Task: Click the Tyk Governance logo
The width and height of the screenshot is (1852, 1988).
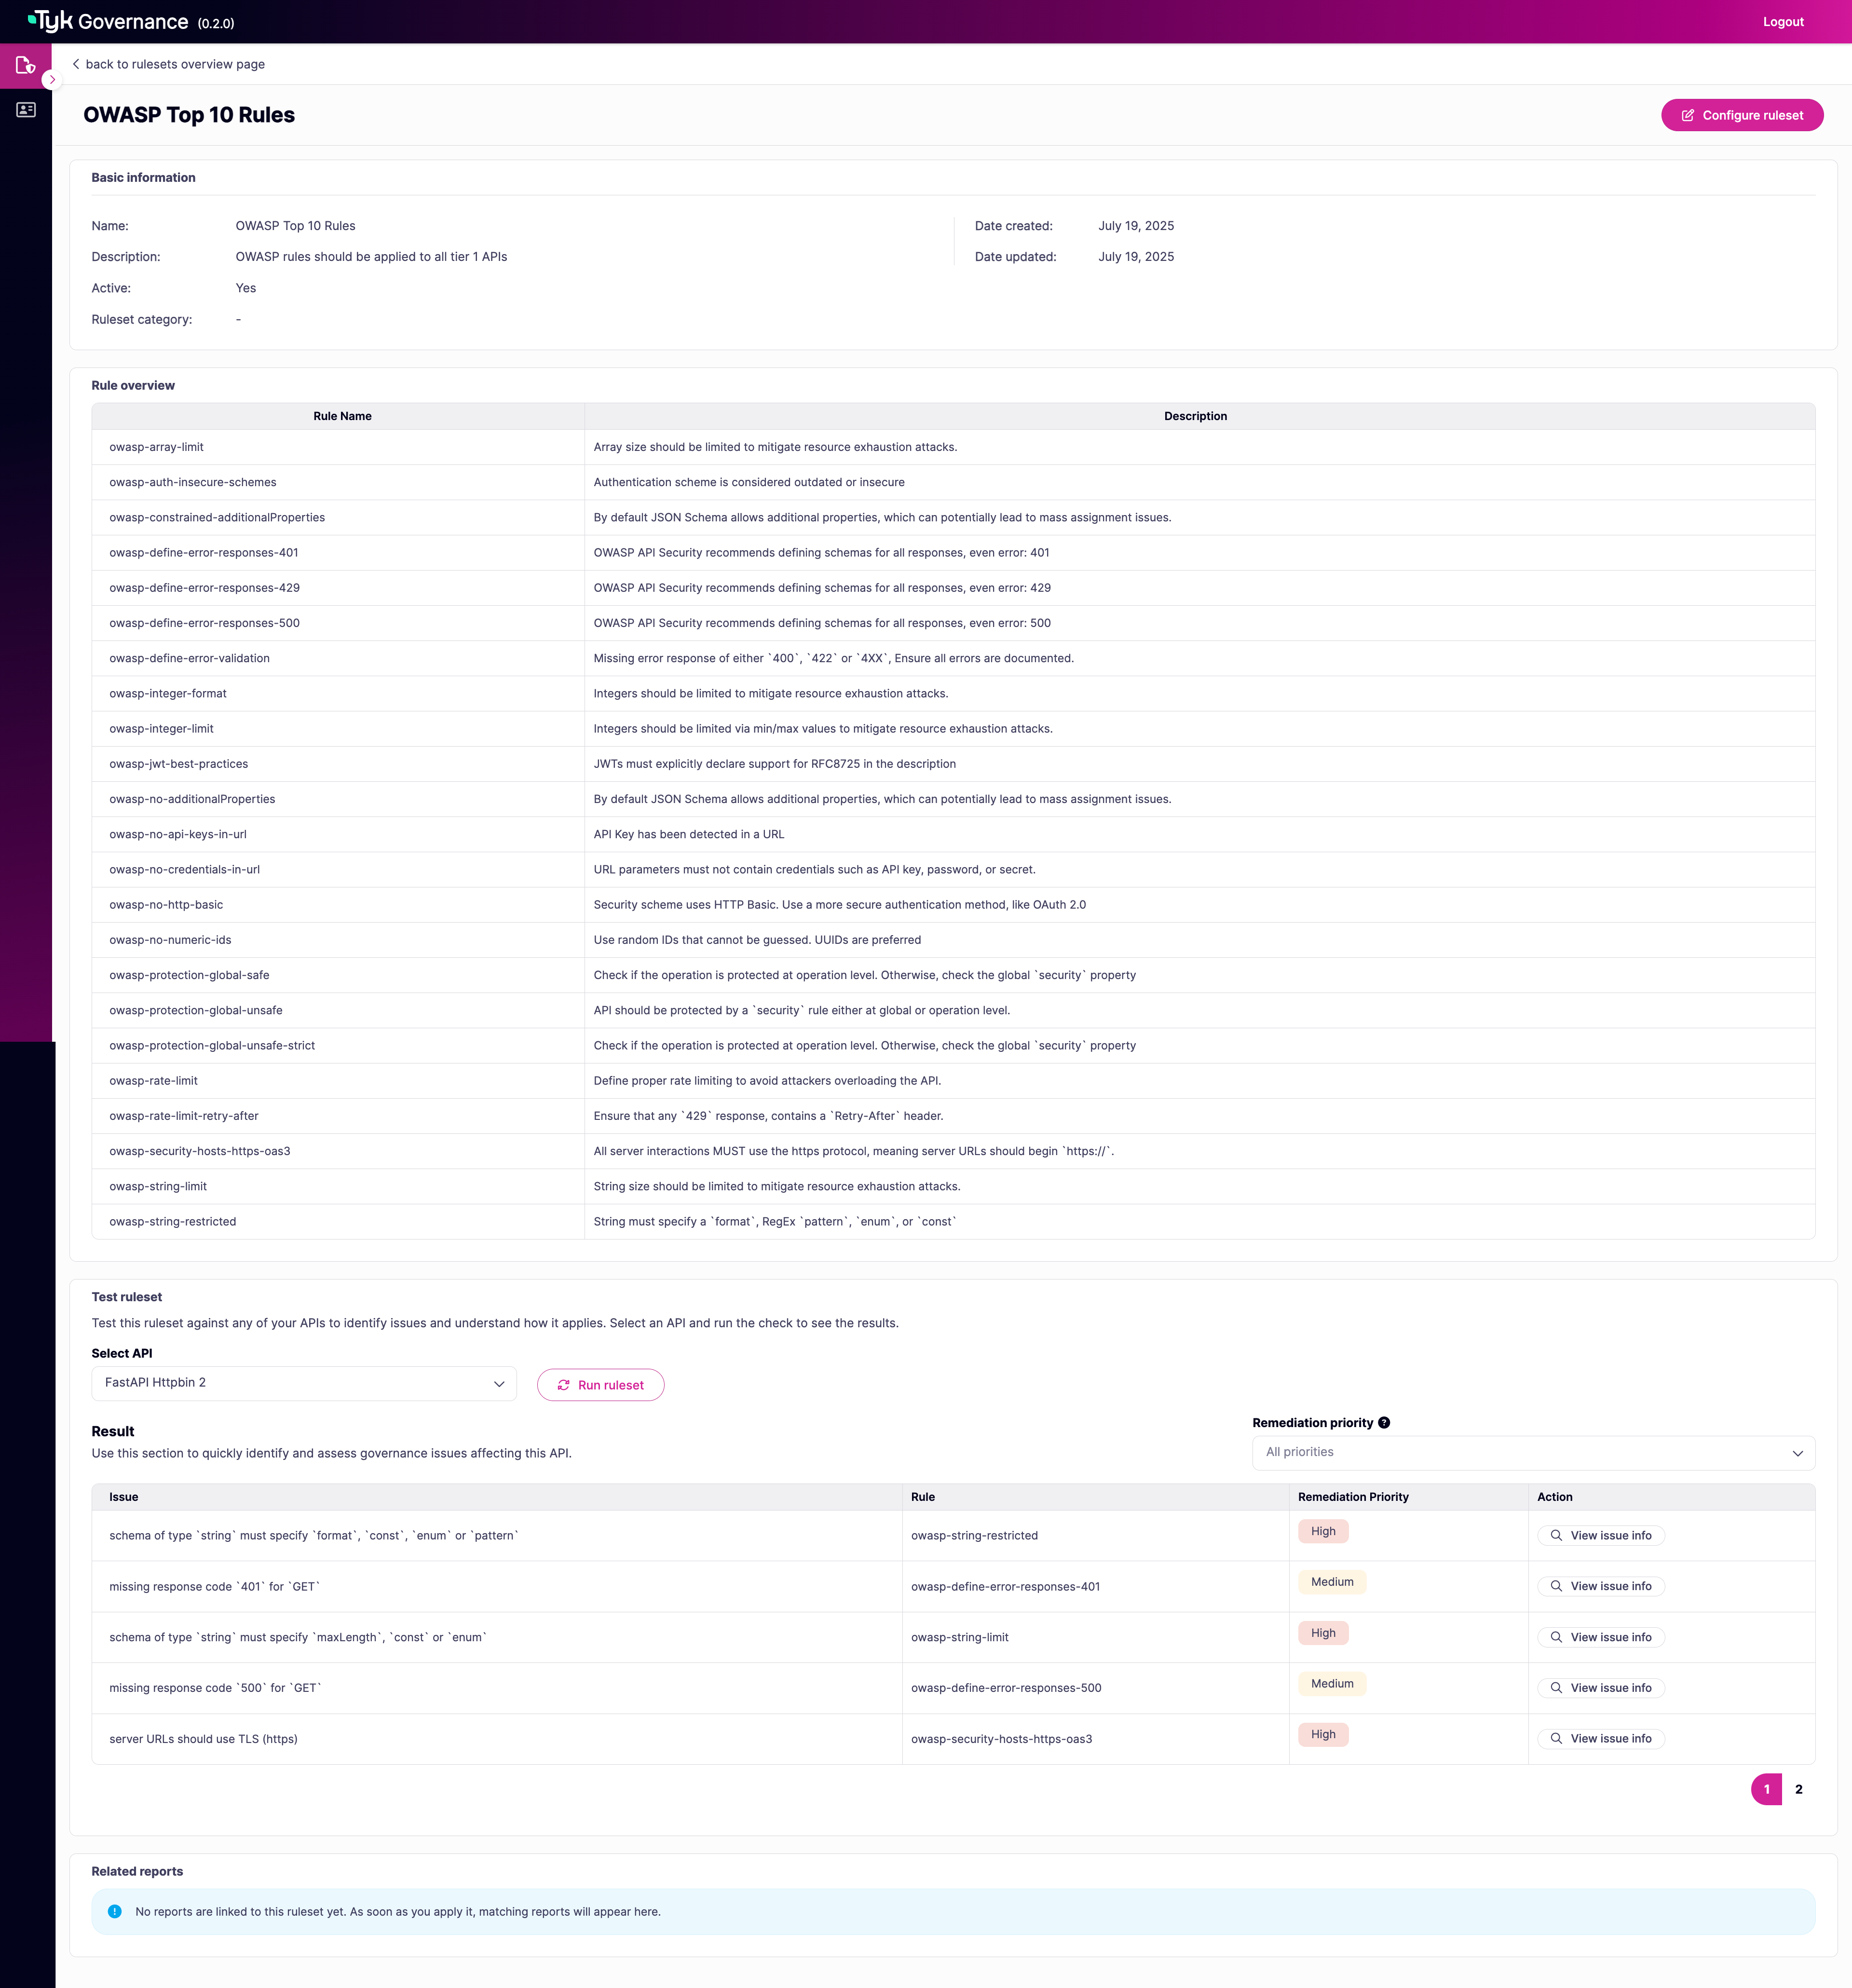Action: point(108,22)
